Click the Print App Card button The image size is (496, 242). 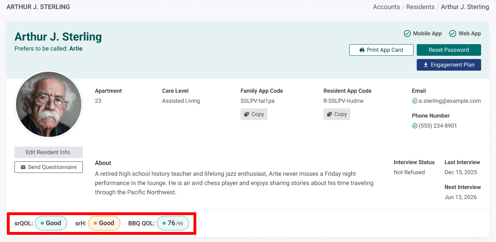tap(381, 50)
